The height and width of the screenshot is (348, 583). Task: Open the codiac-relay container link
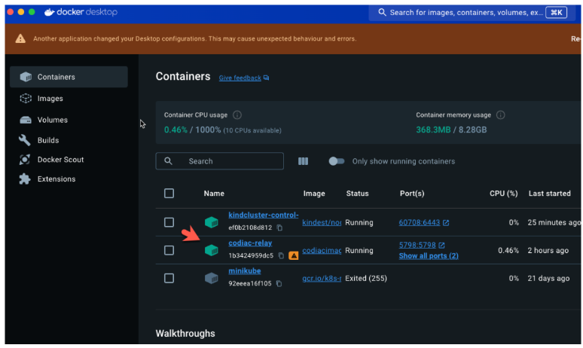250,243
